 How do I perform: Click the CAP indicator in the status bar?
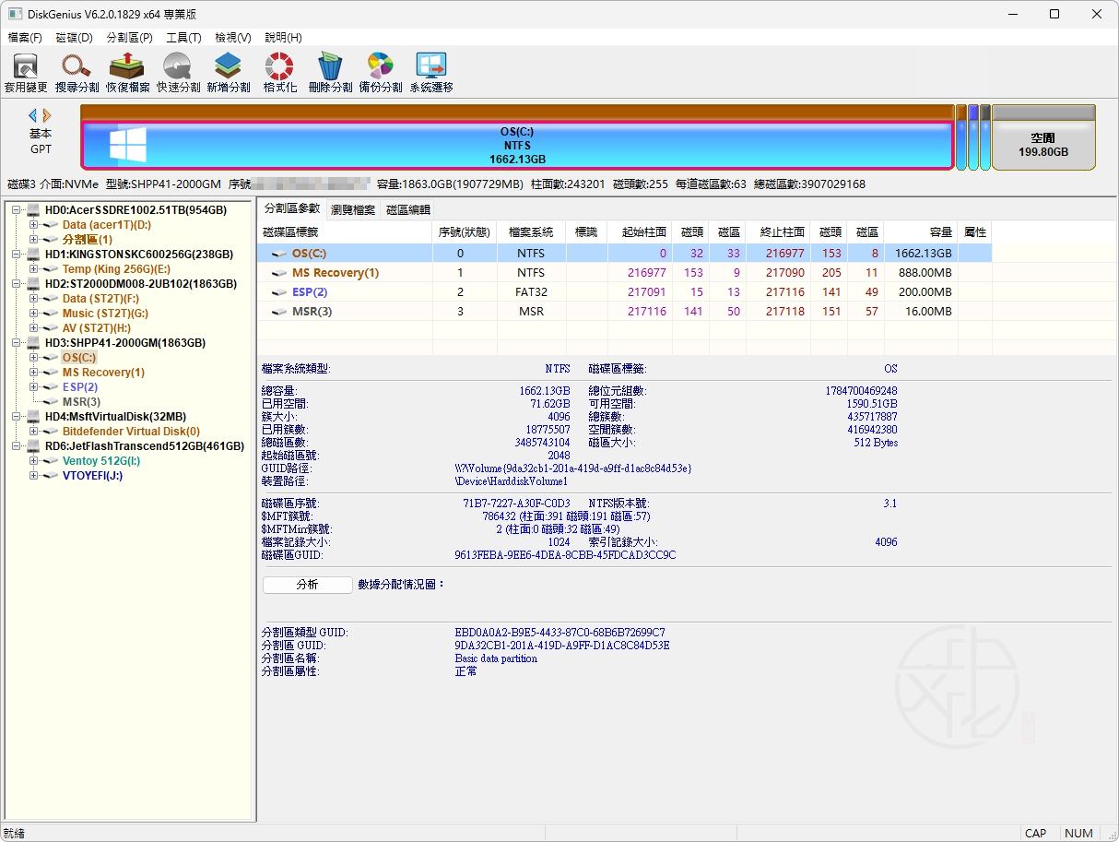pyautogui.click(x=1036, y=833)
